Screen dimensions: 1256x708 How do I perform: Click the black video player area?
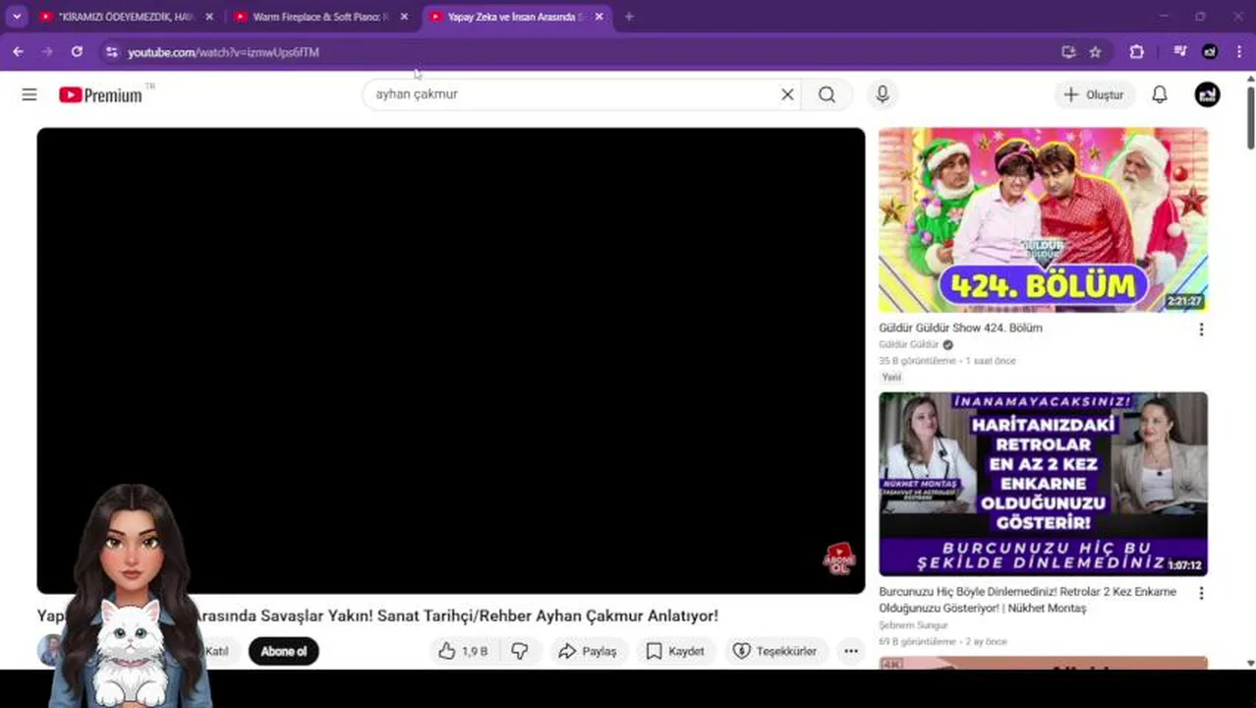(451, 360)
